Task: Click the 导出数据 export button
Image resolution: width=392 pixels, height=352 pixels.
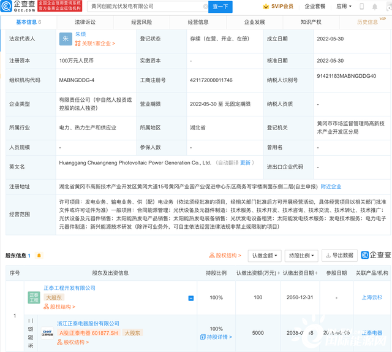Action: tap(339, 255)
